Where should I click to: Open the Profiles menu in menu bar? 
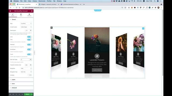coord(49,1)
